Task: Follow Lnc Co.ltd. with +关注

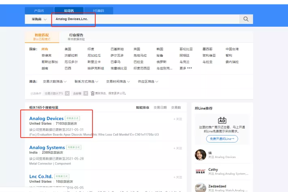Action: [178, 177]
